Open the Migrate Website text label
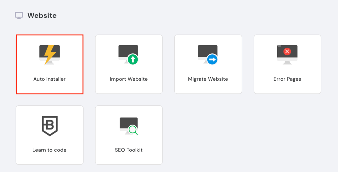This screenshot has height=172, width=338. [208, 79]
